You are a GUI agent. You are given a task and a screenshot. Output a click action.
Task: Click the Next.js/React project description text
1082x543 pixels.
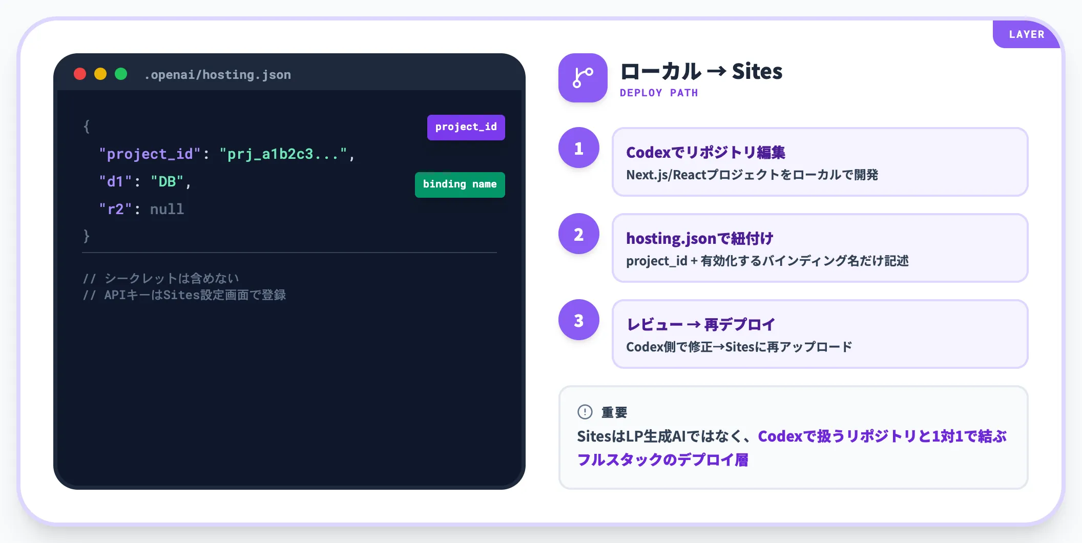click(x=752, y=175)
